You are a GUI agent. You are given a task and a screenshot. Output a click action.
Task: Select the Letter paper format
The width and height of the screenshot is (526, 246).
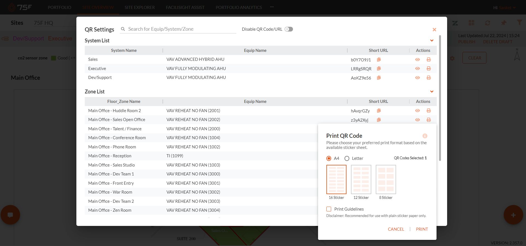347,158
